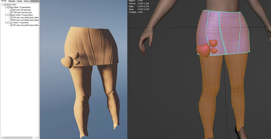Viewport: 271px width, 139px height.
Task: Enable the Low Detail 1 checkbox
Action: click(8, 23)
